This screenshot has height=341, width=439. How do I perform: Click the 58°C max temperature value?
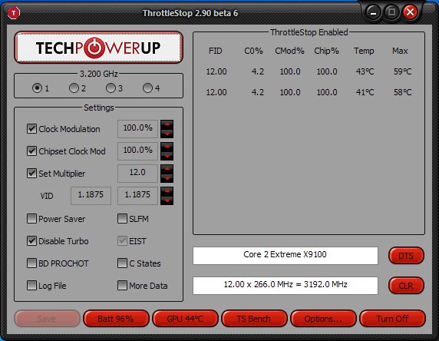[403, 92]
